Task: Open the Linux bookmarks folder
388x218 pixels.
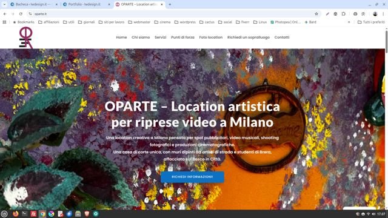Action: (x=260, y=22)
